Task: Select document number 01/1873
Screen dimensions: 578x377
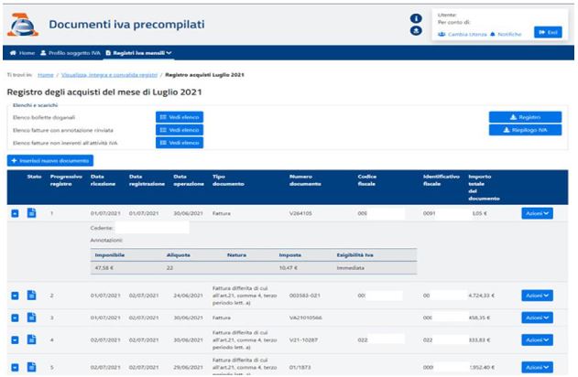Action: pyautogui.click(x=300, y=367)
